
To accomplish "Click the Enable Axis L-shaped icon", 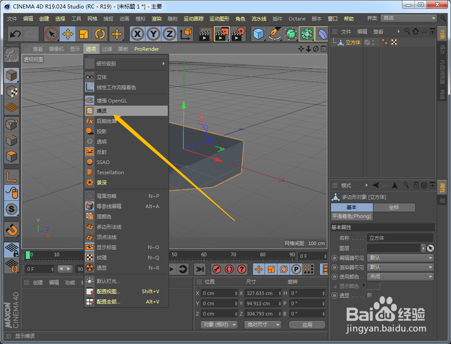I will tap(12, 177).
